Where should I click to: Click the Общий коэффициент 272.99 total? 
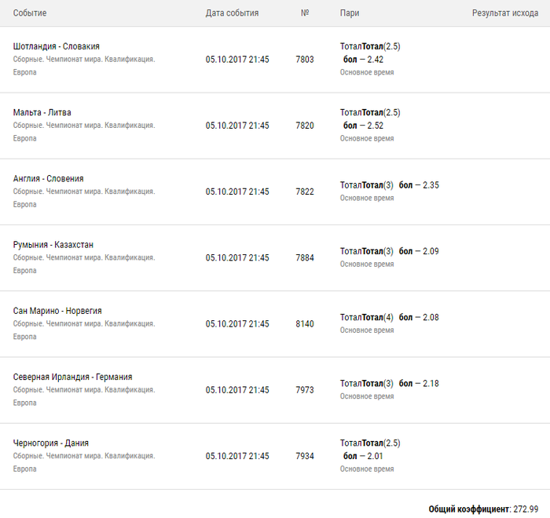pyautogui.click(x=489, y=509)
